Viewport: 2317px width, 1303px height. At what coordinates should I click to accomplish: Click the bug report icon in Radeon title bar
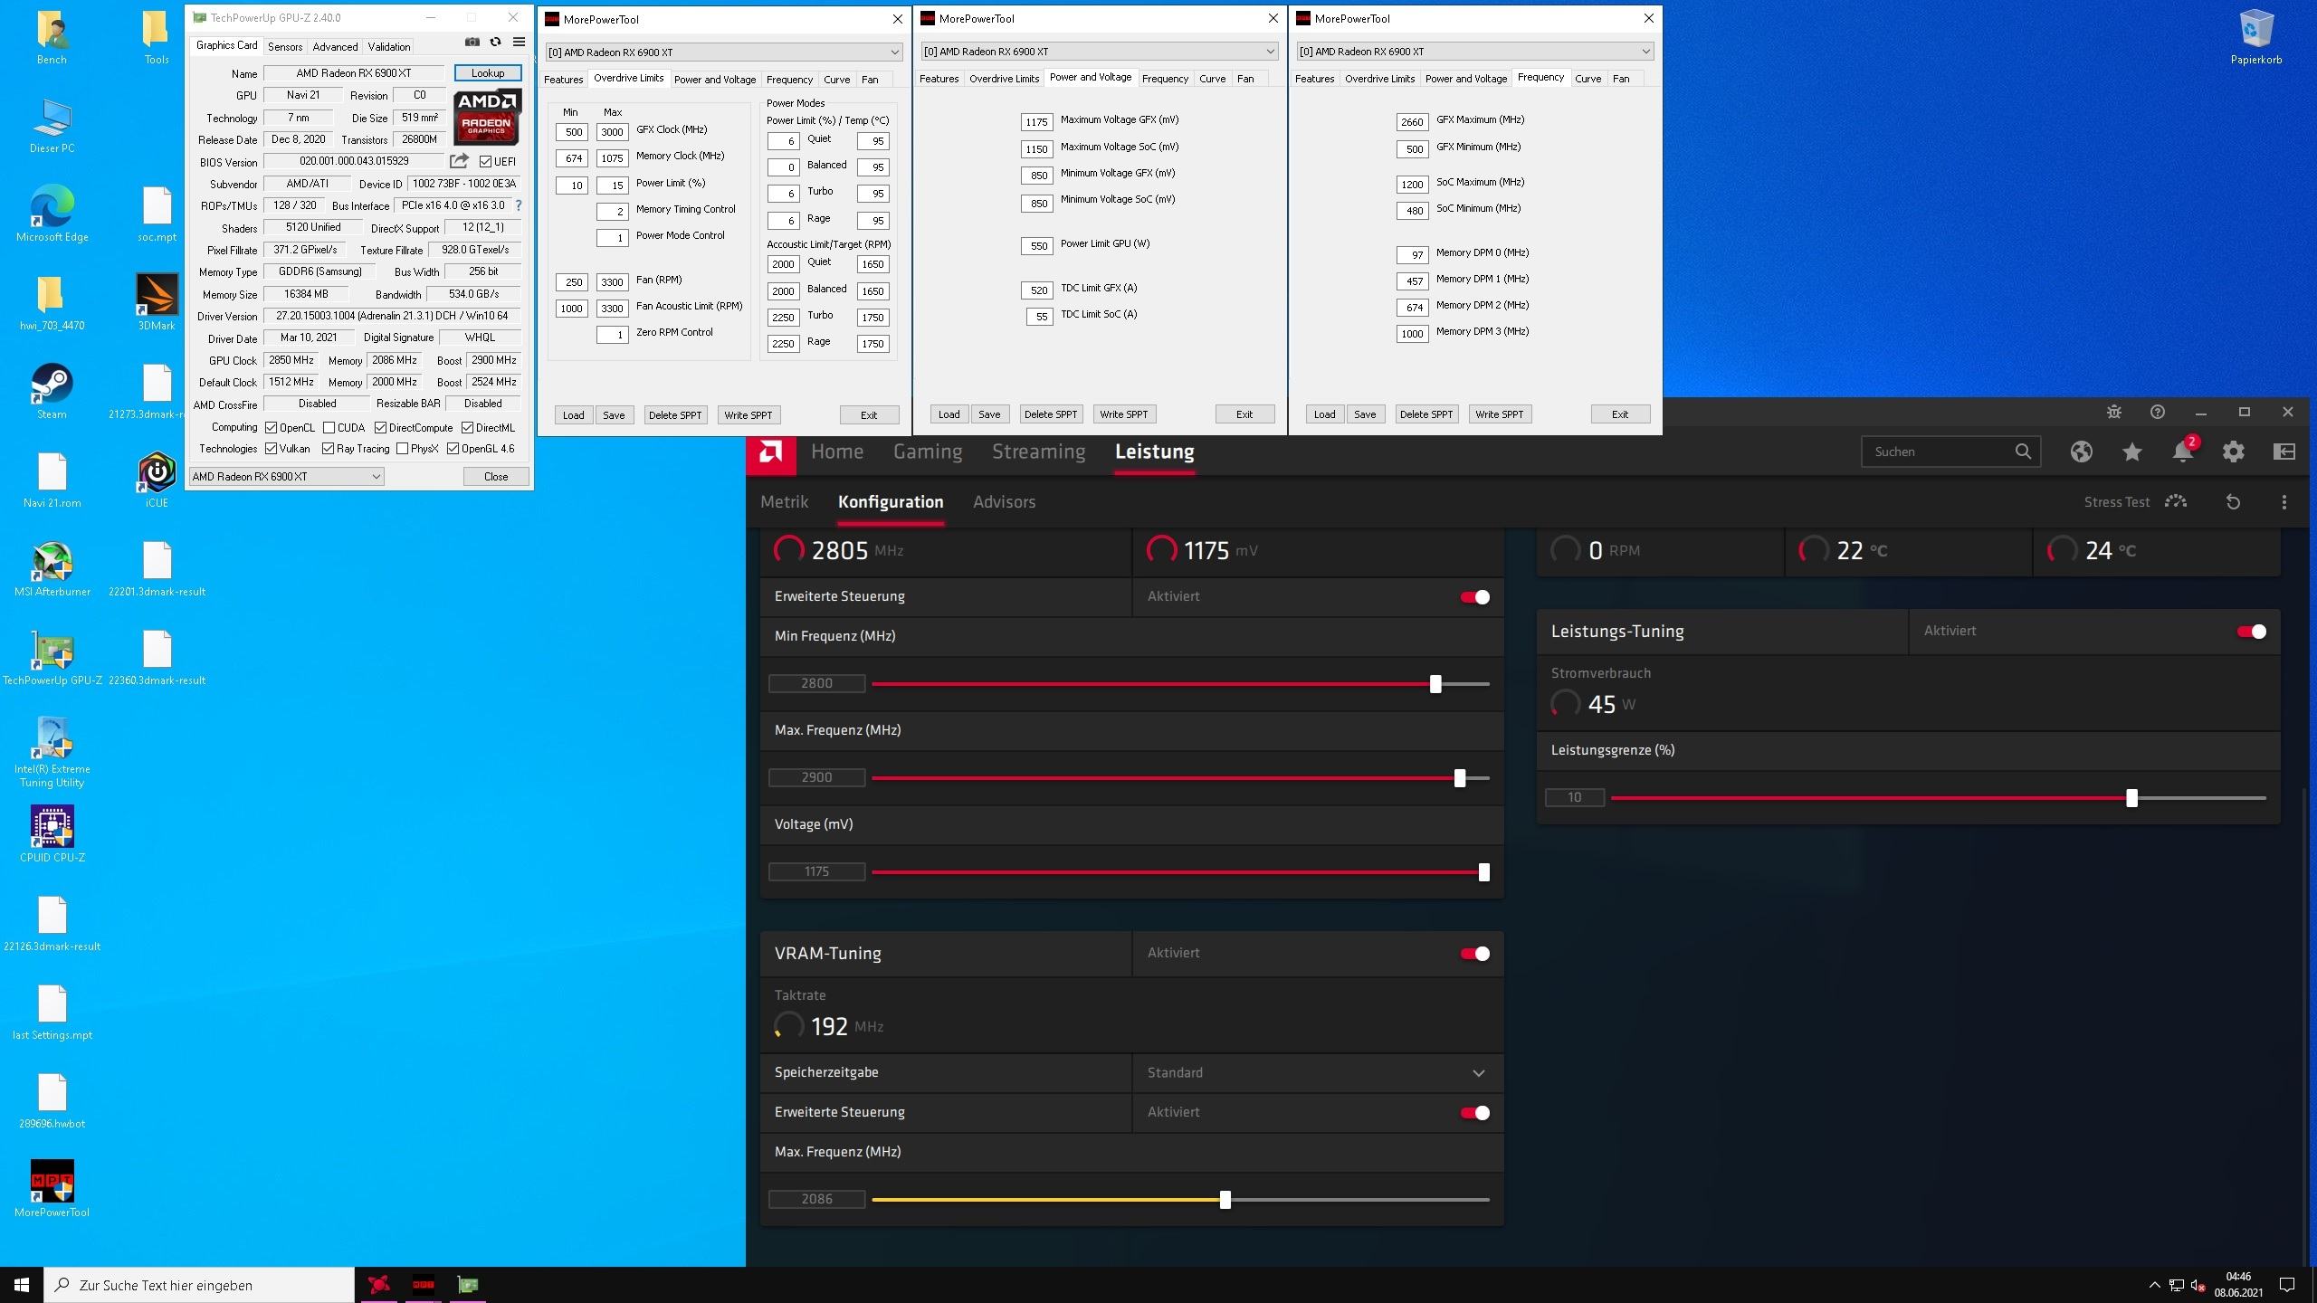coord(2113,412)
